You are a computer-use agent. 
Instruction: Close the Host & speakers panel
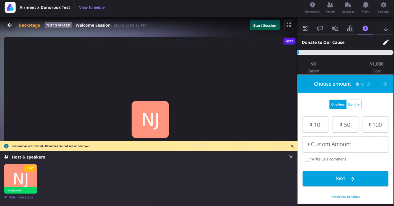tap(291, 157)
